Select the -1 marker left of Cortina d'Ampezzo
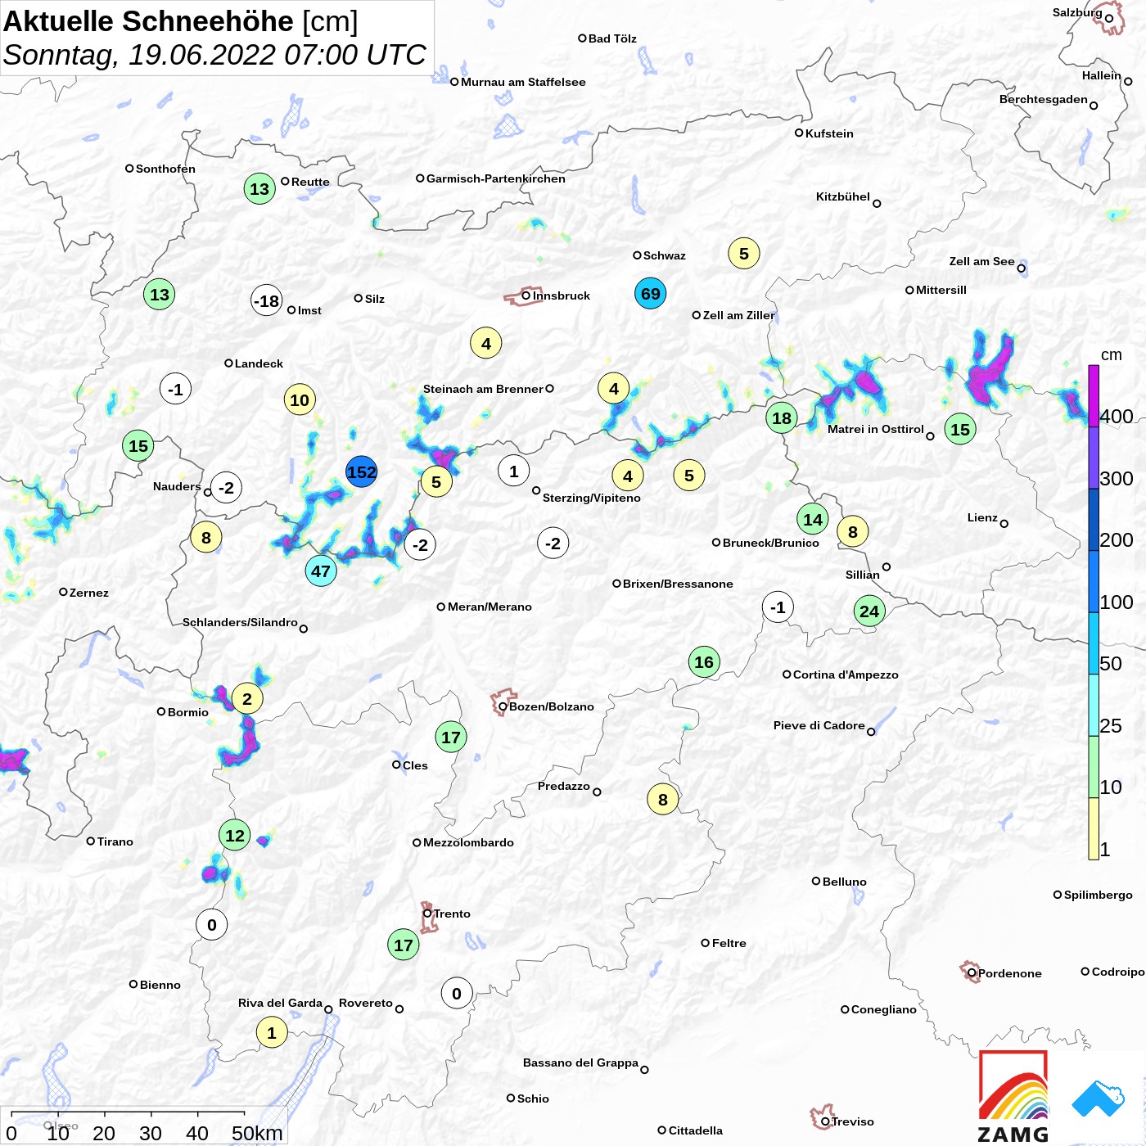This screenshot has width=1146, height=1146. click(x=778, y=607)
